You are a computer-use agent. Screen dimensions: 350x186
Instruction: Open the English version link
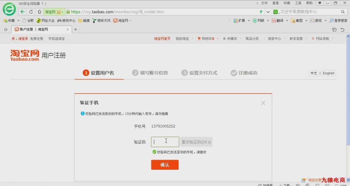coord(328,73)
